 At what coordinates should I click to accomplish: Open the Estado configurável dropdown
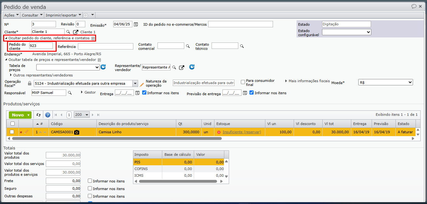[346, 32]
